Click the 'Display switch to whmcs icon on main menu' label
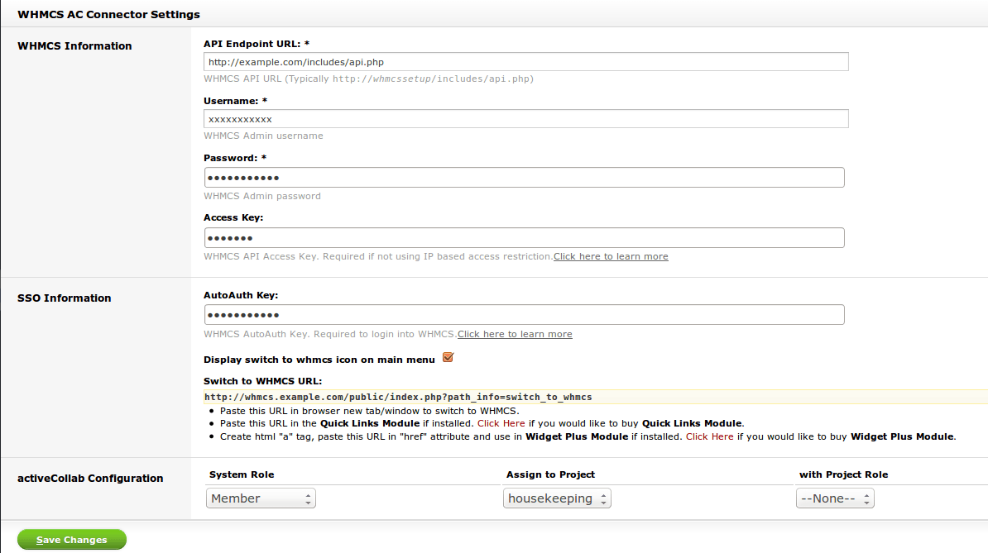 [x=319, y=360]
